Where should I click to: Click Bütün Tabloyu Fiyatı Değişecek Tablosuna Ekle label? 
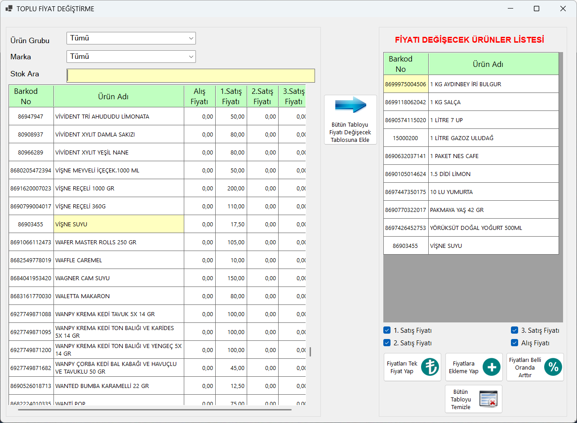click(351, 132)
